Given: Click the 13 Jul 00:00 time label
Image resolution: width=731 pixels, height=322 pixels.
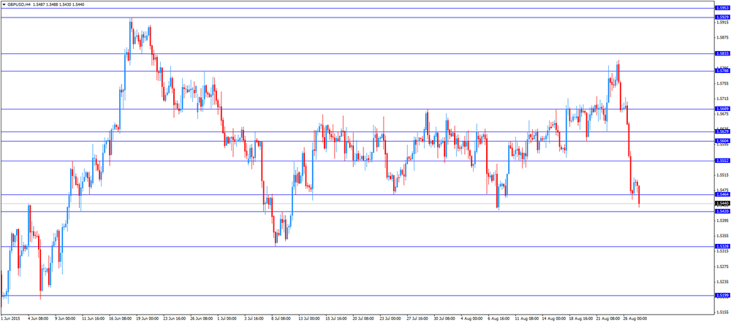Looking at the screenshot, I should click(x=309, y=319).
